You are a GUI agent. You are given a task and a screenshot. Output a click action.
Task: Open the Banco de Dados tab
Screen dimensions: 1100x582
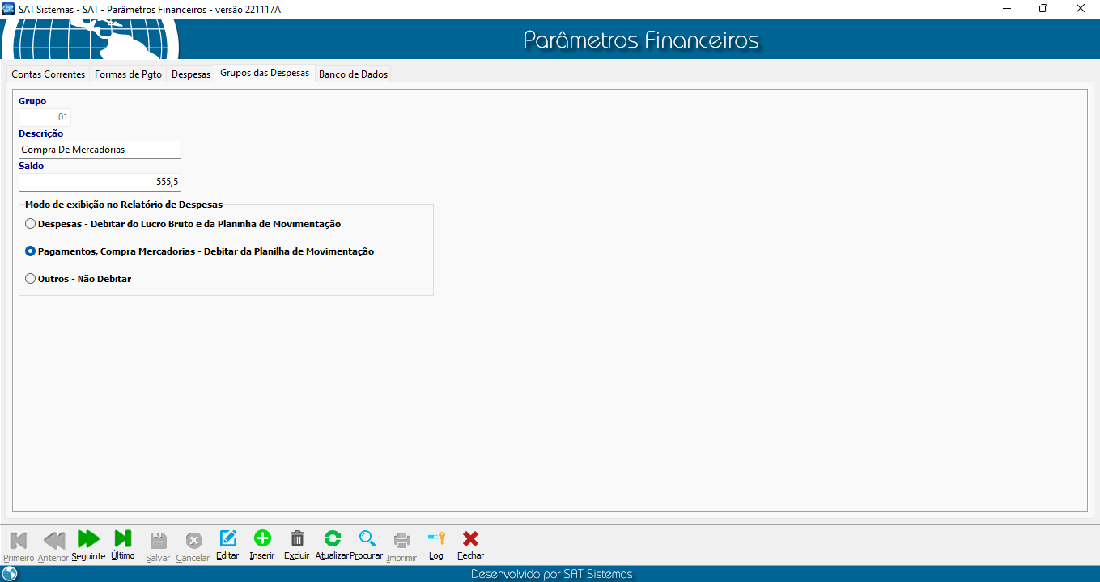tap(353, 74)
